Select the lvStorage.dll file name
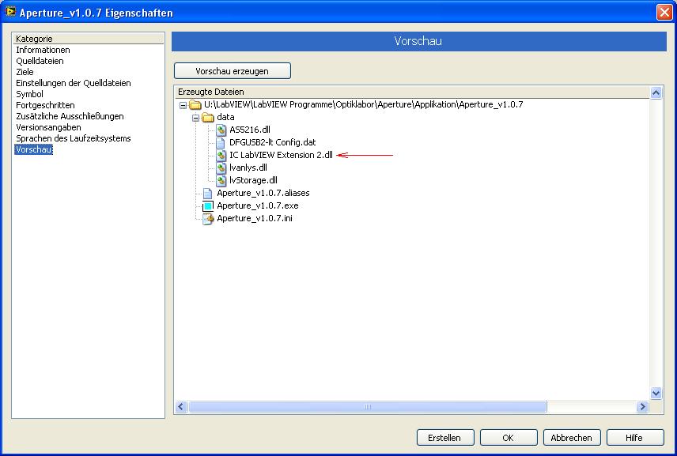Viewport: 677px width, 456px height. pos(253,180)
